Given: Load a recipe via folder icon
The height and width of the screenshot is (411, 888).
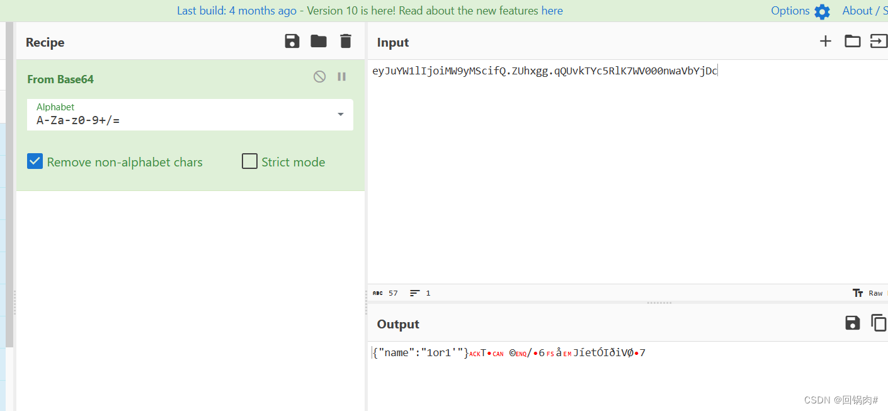Looking at the screenshot, I should (319, 42).
